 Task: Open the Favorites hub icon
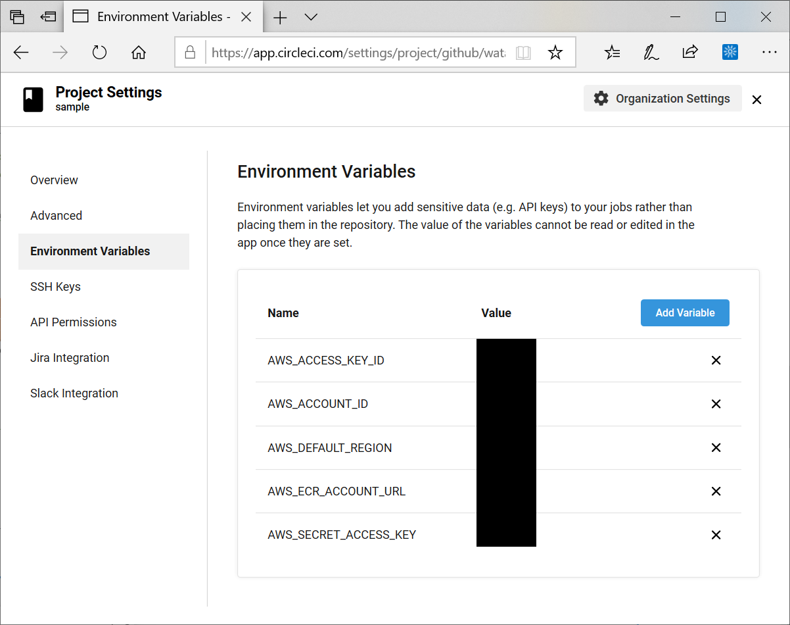coord(612,53)
